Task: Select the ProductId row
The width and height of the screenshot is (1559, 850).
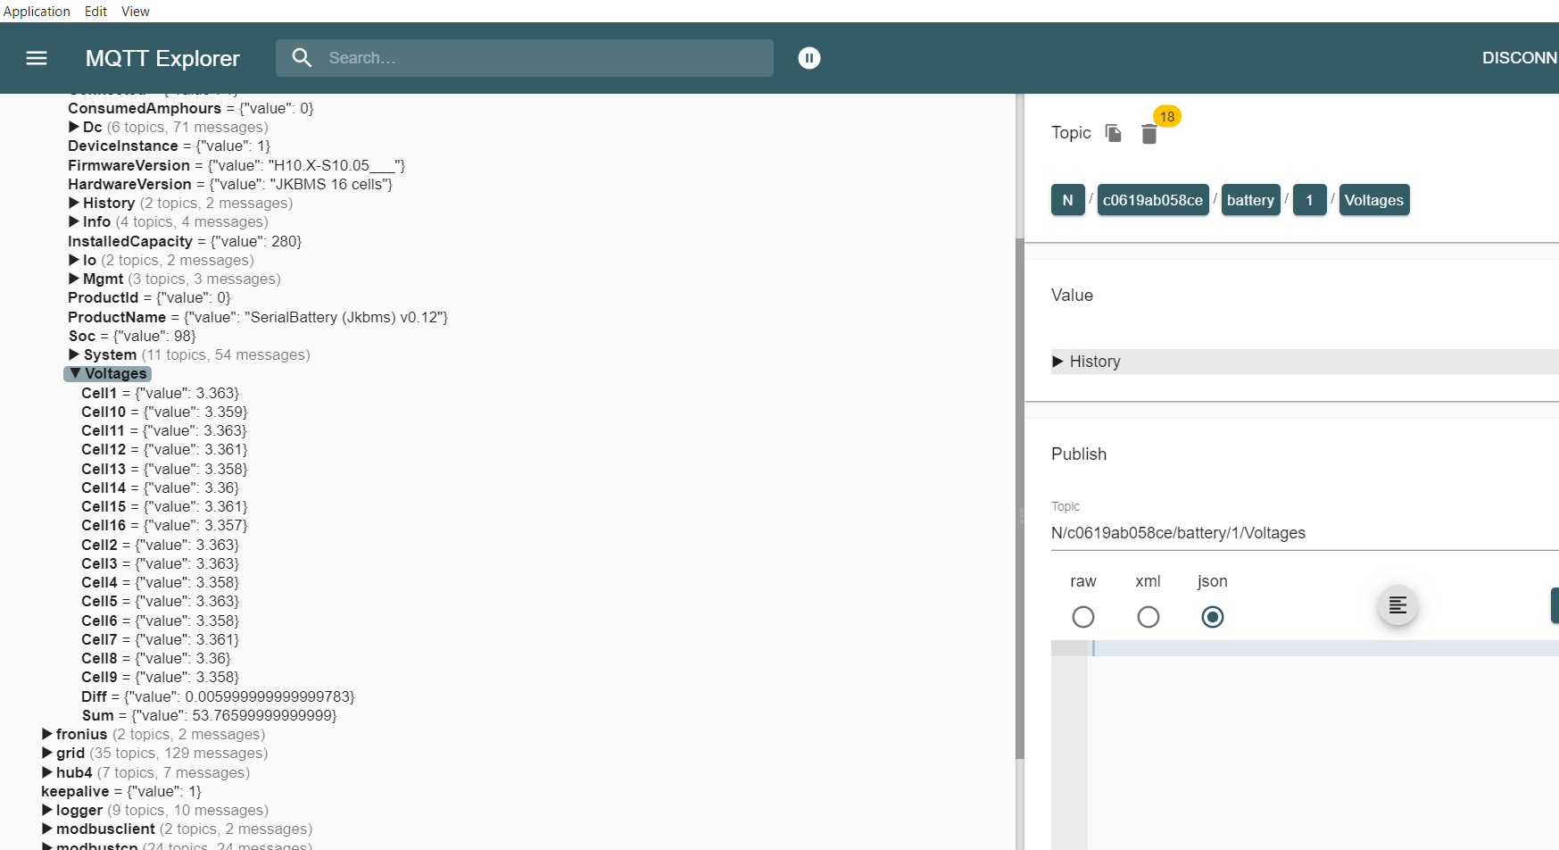Action: 149,297
